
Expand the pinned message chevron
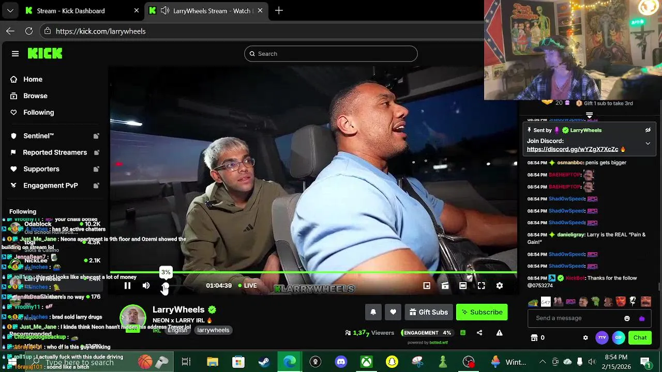tap(648, 144)
